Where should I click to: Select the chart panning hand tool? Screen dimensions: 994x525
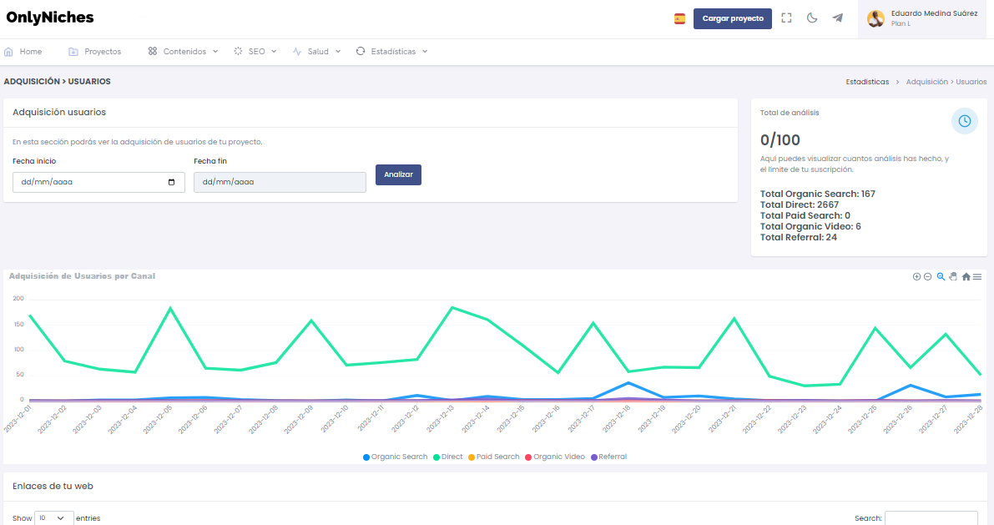pos(952,276)
